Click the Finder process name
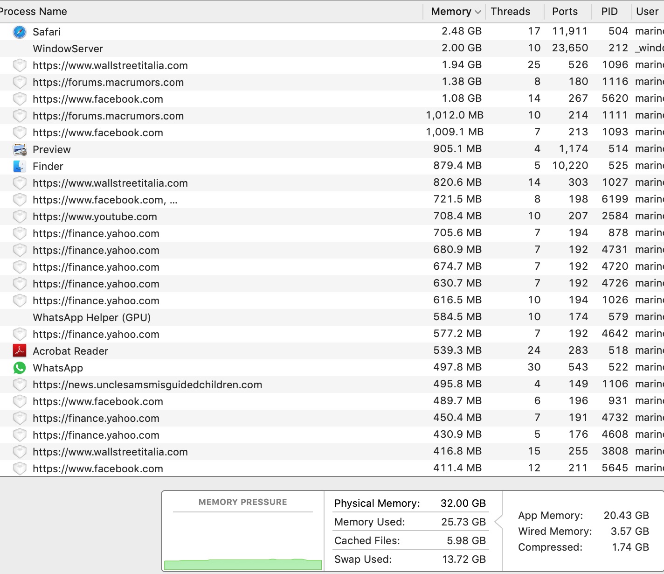The image size is (664, 574). coord(48,166)
